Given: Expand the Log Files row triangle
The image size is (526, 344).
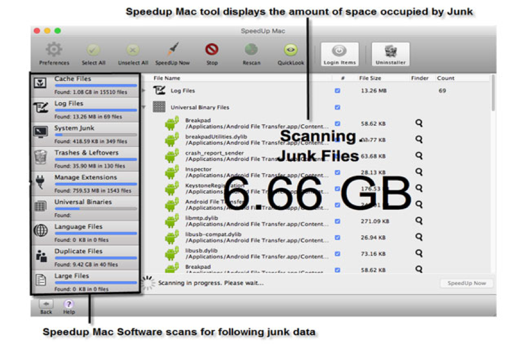Looking at the screenshot, I should click(x=145, y=90).
